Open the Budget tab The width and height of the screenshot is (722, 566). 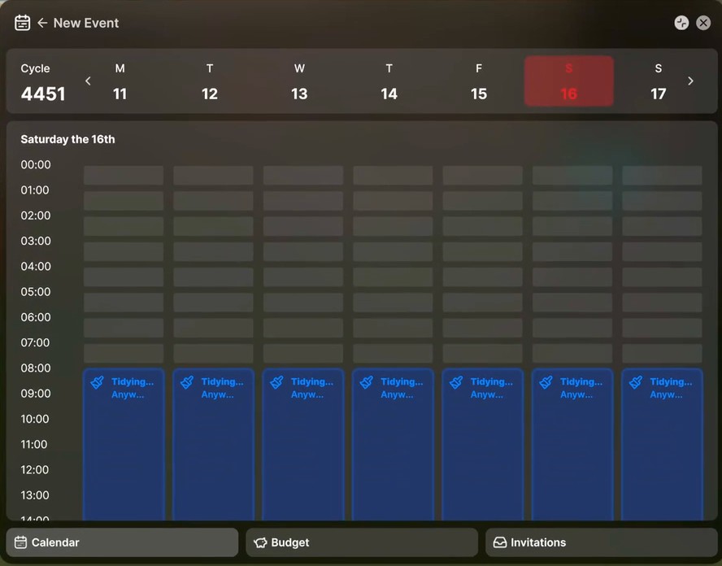(362, 542)
